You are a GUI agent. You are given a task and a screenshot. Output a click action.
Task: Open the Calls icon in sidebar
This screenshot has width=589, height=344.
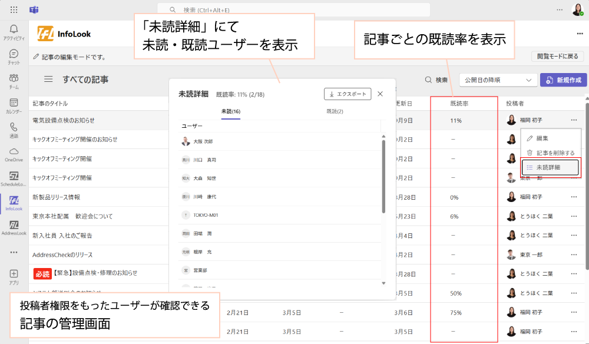(x=14, y=130)
